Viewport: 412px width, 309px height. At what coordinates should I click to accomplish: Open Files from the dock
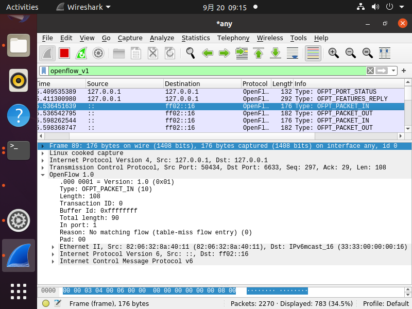pyautogui.click(x=19, y=45)
